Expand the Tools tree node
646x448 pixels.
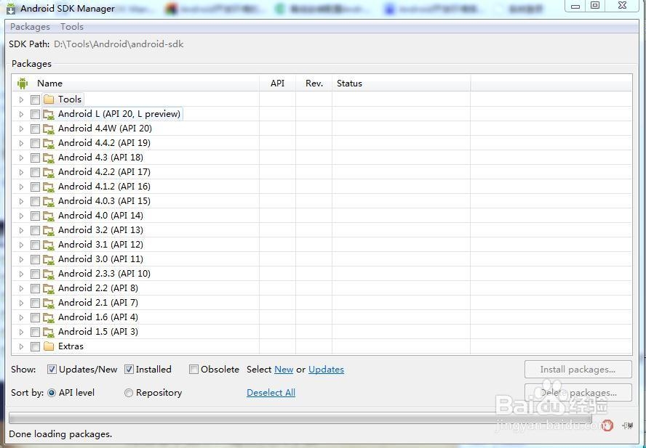tap(21, 99)
